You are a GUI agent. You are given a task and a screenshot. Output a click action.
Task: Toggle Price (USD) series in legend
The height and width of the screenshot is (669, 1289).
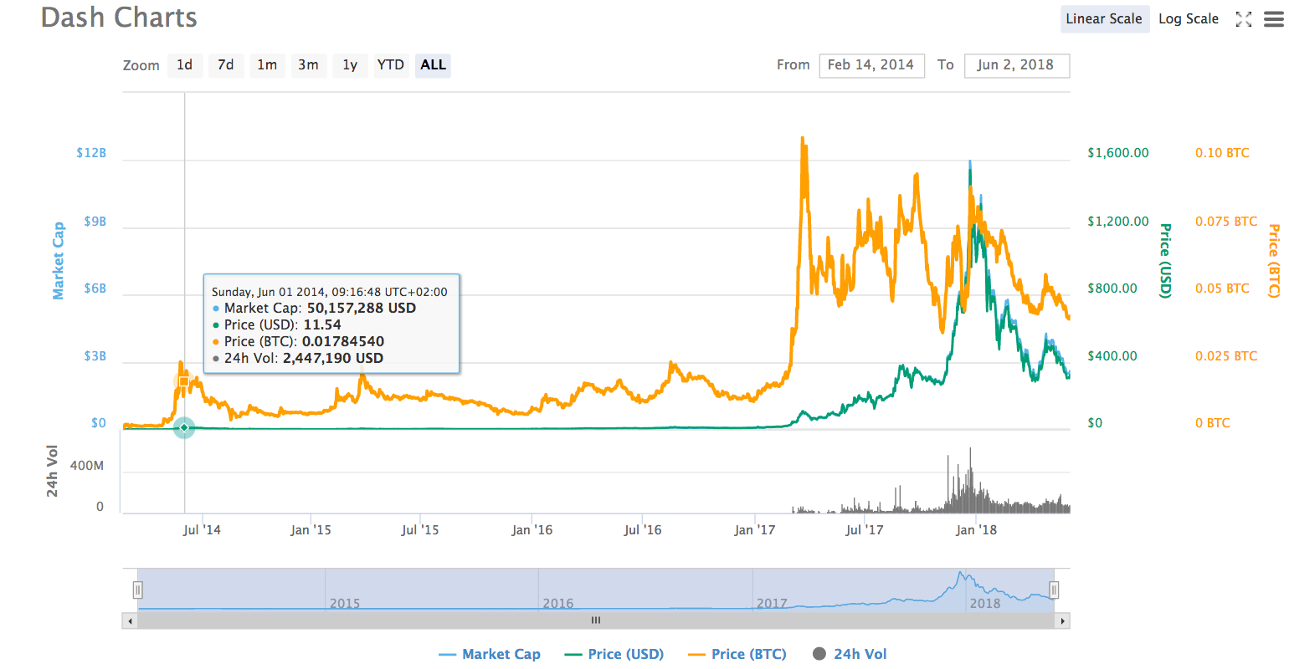click(x=614, y=655)
